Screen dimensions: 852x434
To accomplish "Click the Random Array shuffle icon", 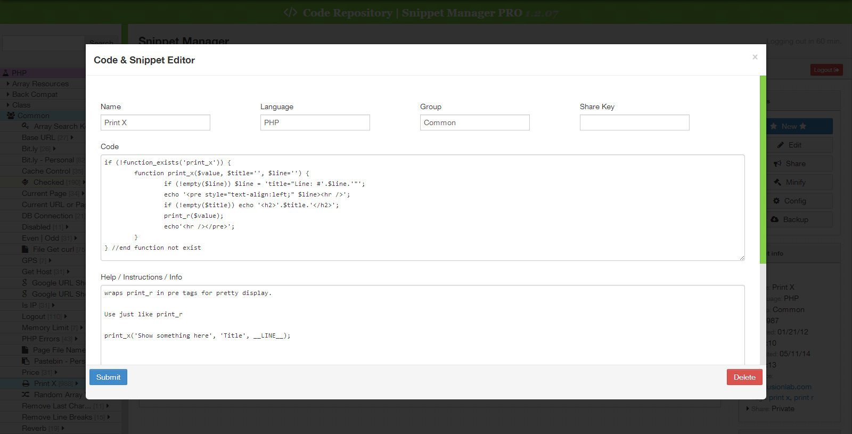I will [26, 395].
